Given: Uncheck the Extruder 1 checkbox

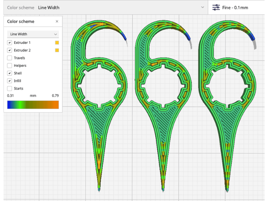Looking at the screenshot, I should pyautogui.click(x=9, y=43).
